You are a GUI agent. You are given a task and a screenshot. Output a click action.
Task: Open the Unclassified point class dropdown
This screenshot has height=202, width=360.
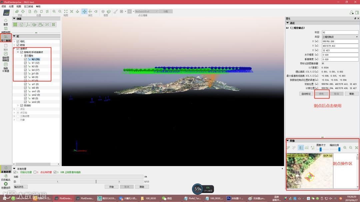(146, 11)
